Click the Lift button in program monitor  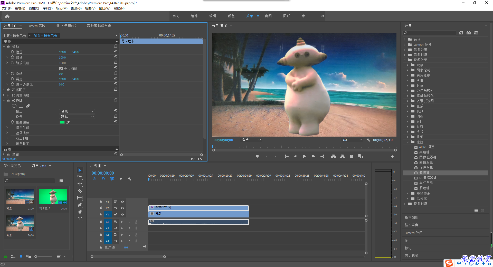[333, 156]
